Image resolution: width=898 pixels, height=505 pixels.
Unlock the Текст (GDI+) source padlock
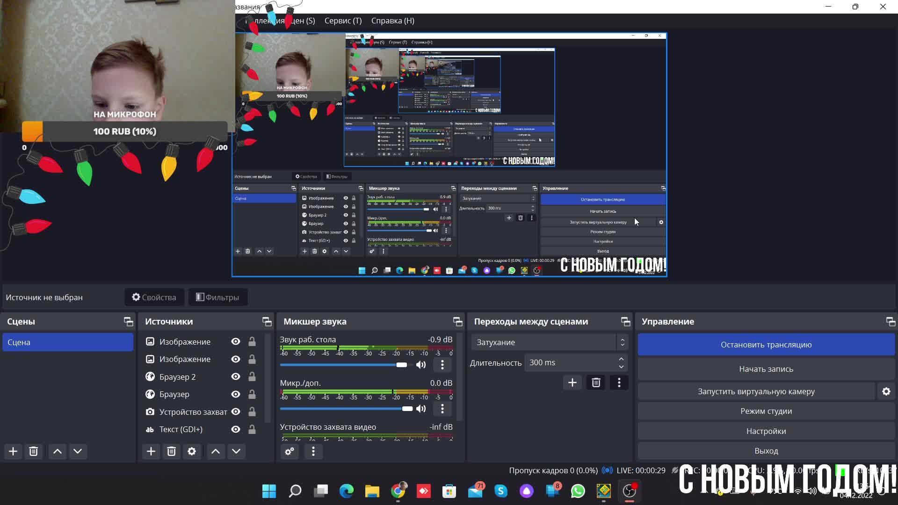coord(252,429)
